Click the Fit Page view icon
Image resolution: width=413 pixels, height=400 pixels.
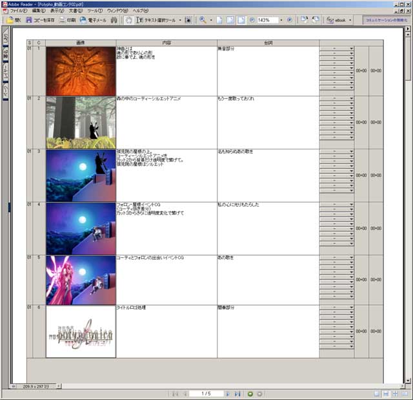click(230, 20)
